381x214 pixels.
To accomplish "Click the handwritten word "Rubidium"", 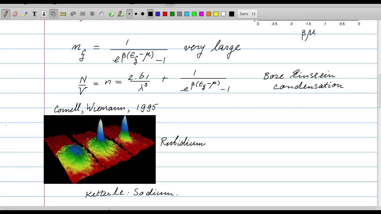I will (x=183, y=142).
